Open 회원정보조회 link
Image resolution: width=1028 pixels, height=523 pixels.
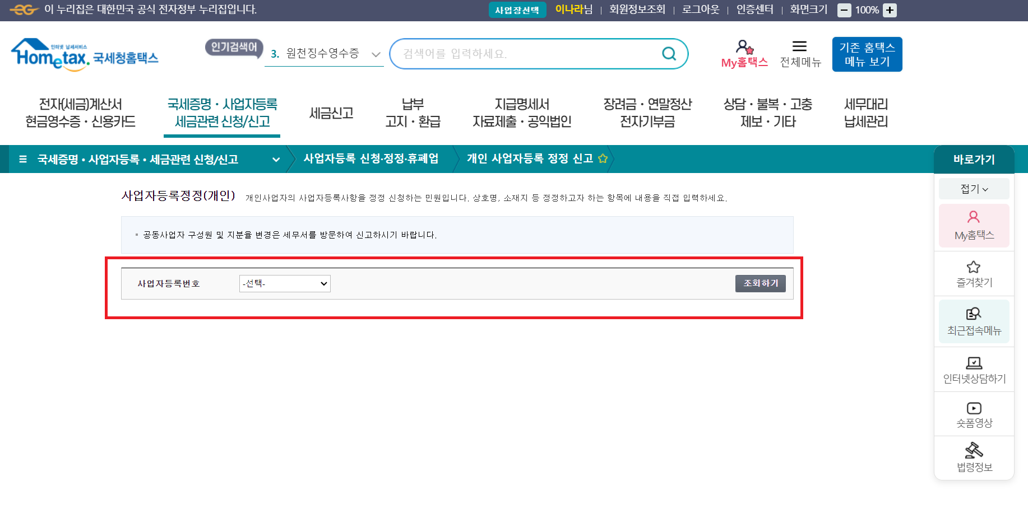[x=637, y=10]
